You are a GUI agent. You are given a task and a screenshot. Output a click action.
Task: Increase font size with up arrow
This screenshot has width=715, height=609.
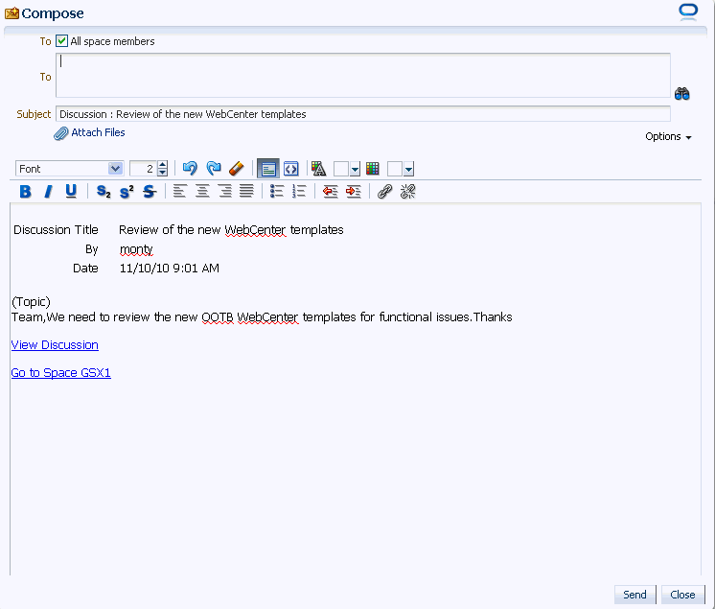point(162,165)
